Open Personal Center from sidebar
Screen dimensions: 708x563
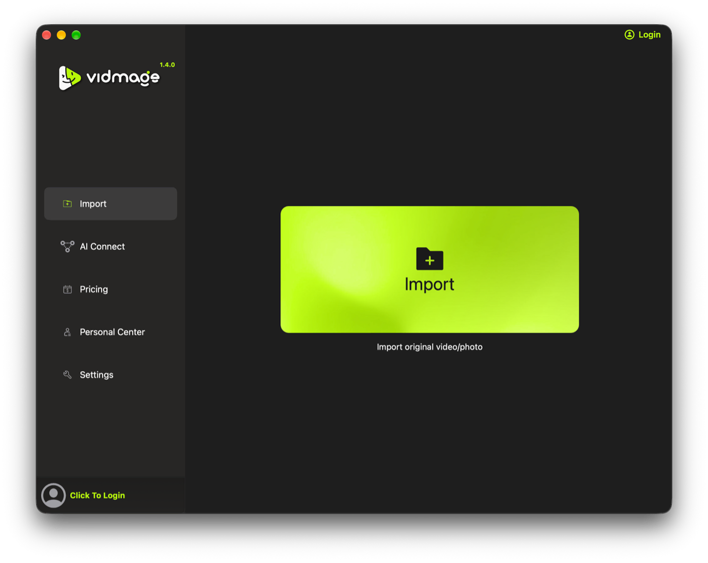coord(110,332)
